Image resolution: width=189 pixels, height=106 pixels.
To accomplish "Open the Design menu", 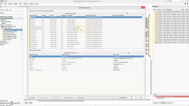I will [x=16, y=4].
